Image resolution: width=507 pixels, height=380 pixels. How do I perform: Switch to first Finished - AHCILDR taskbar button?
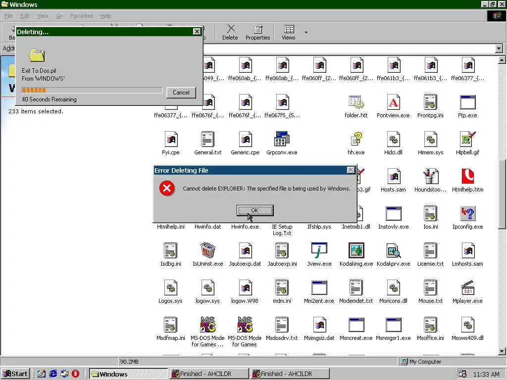(x=209, y=374)
